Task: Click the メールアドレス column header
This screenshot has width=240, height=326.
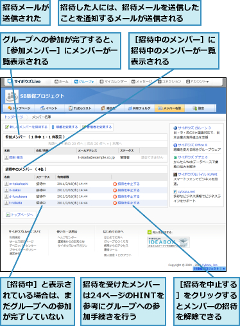Action: pyautogui.click(x=87, y=151)
